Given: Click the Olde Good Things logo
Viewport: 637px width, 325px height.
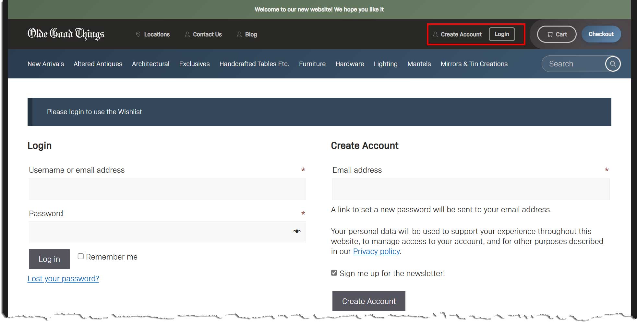Looking at the screenshot, I should (x=66, y=34).
